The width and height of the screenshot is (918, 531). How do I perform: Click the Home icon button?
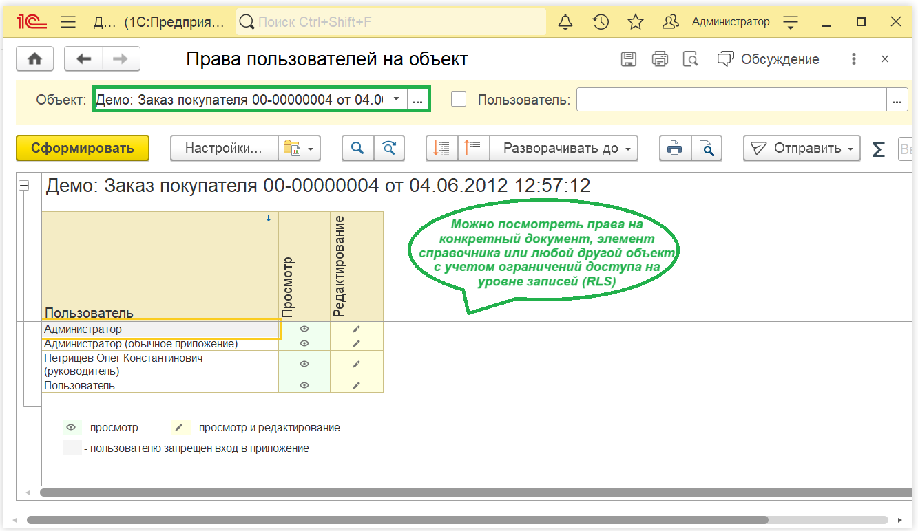pyautogui.click(x=34, y=59)
